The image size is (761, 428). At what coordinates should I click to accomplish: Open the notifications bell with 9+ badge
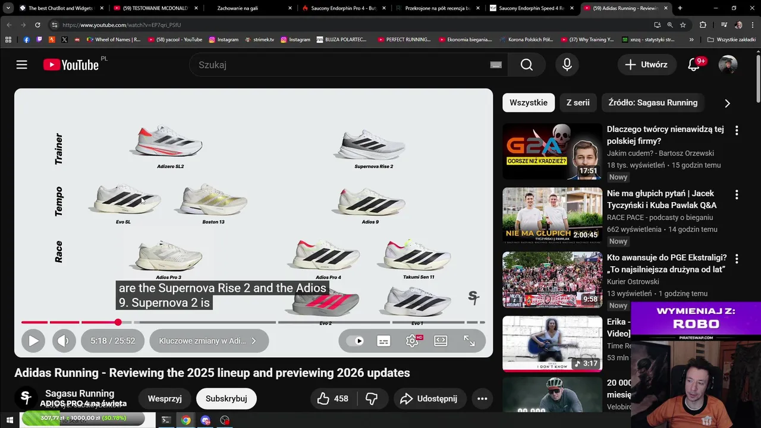tap(694, 65)
